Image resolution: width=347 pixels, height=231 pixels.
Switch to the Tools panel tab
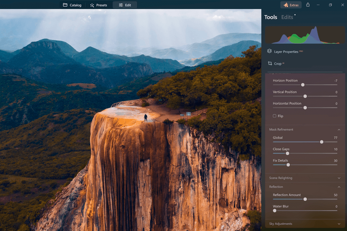tap(271, 17)
